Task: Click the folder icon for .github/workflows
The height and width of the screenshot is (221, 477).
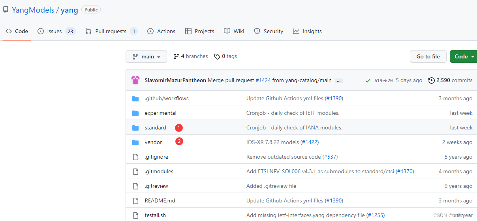Action: [135, 98]
